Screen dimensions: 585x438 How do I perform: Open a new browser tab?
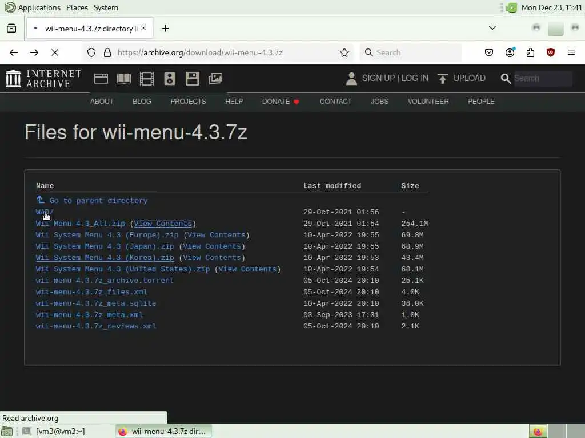[165, 29]
